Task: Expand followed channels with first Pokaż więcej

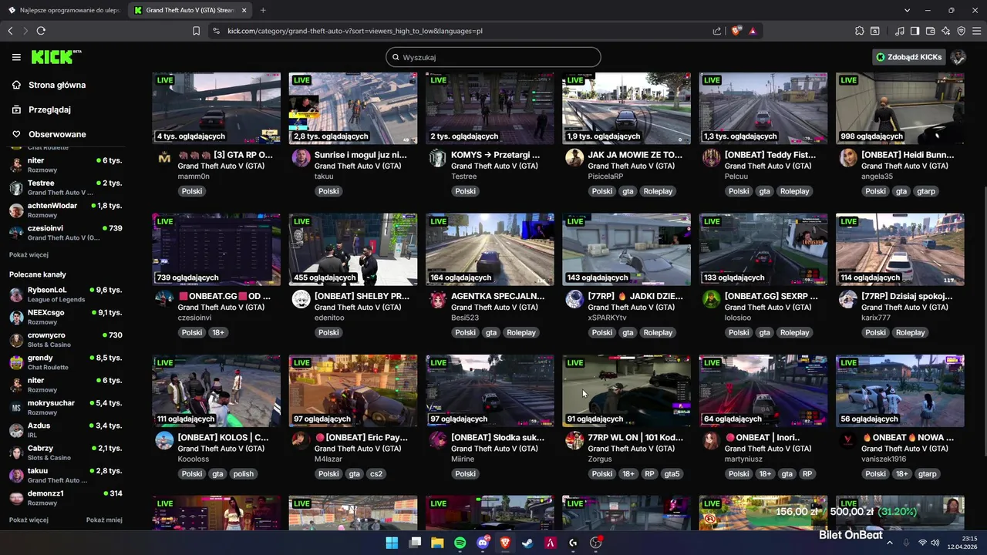Action: (29, 254)
